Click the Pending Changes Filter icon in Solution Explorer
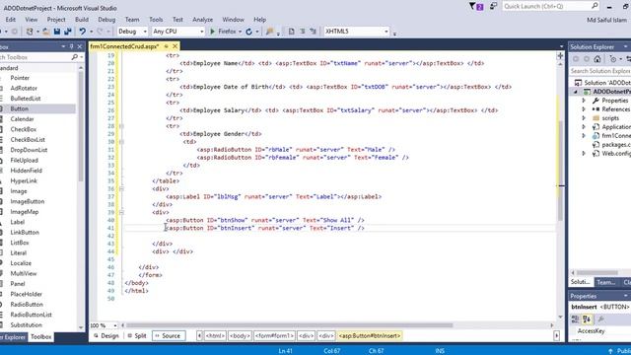The height and width of the screenshot is (355, 631). pos(613,59)
